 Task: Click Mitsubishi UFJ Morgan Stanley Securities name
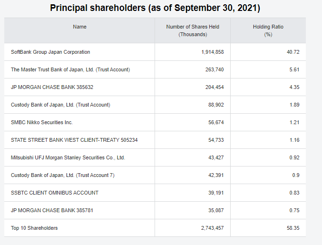68,157
